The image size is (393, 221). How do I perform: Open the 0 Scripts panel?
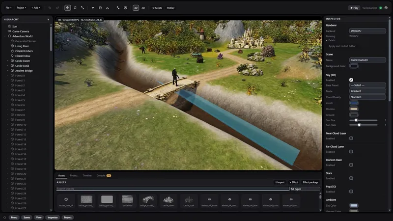157,8
